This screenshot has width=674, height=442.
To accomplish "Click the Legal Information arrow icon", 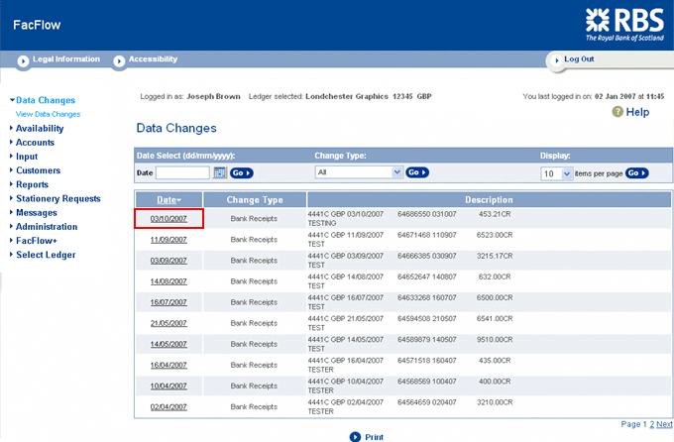I will point(23,61).
